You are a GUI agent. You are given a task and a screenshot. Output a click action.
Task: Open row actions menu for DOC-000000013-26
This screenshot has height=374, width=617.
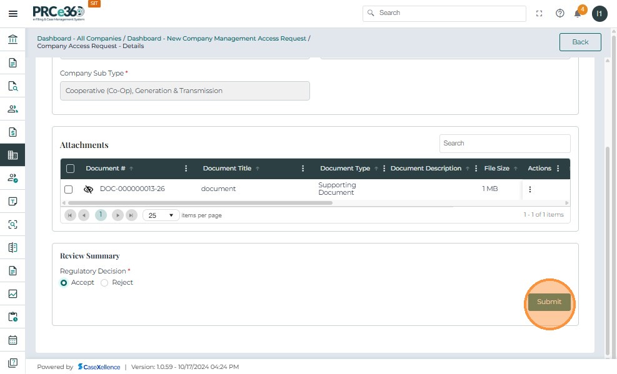pyautogui.click(x=529, y=189)
